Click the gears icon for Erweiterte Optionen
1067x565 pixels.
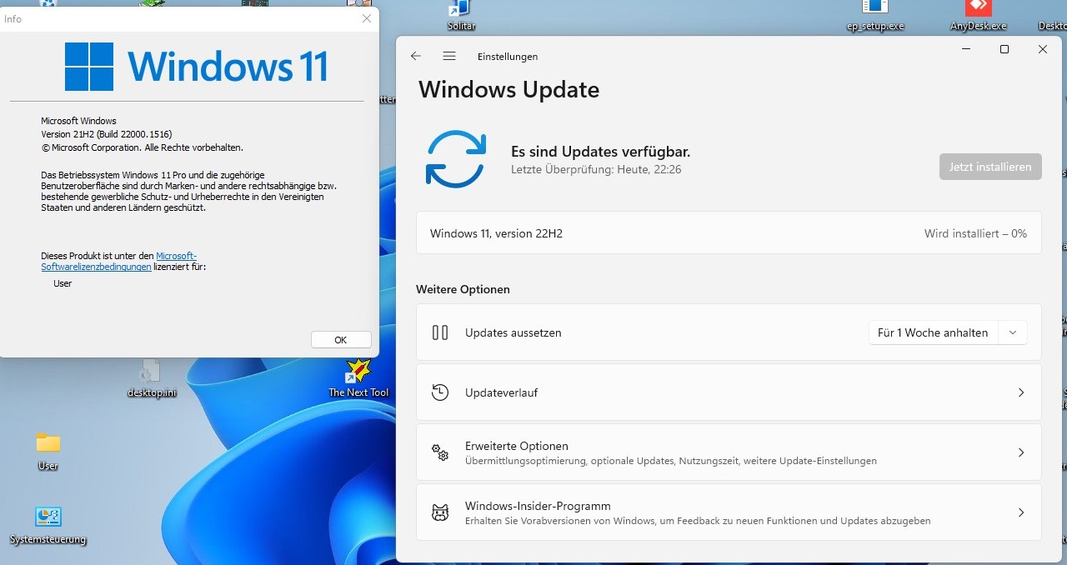440,452
